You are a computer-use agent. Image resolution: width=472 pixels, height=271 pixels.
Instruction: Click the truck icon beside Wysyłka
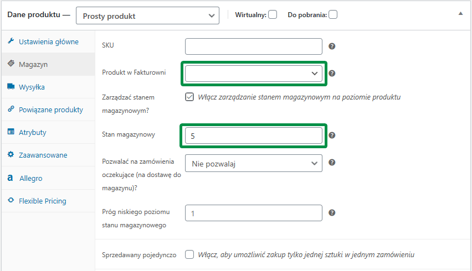[11, 86]
